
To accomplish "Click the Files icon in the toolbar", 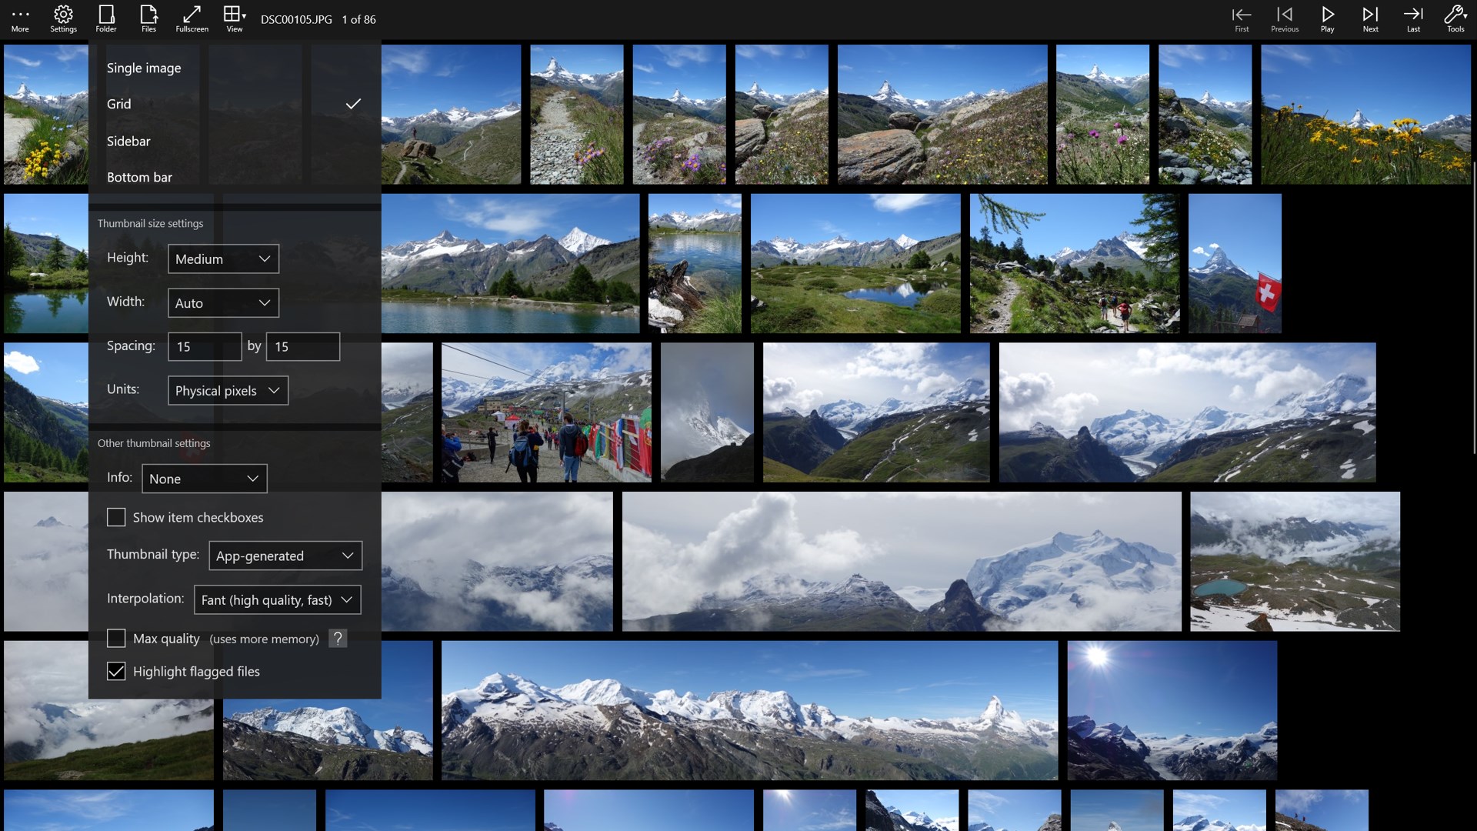I will pyautogui.click(x=148, y=18).
